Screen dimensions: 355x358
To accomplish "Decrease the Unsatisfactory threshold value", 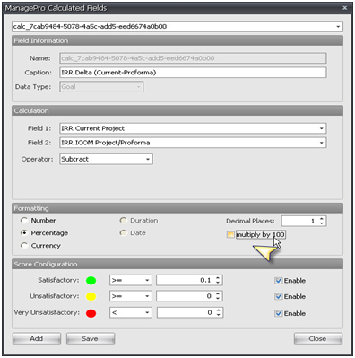I will [218, 299].
